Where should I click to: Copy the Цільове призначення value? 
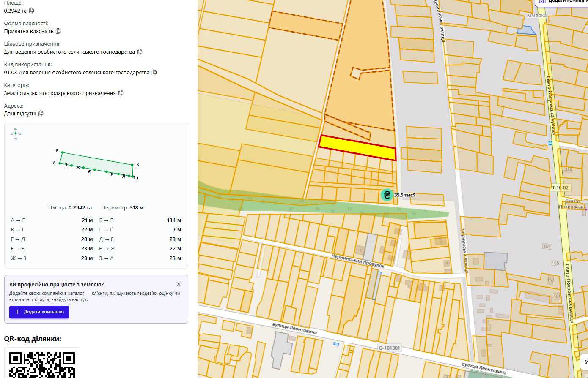(140, 52)
